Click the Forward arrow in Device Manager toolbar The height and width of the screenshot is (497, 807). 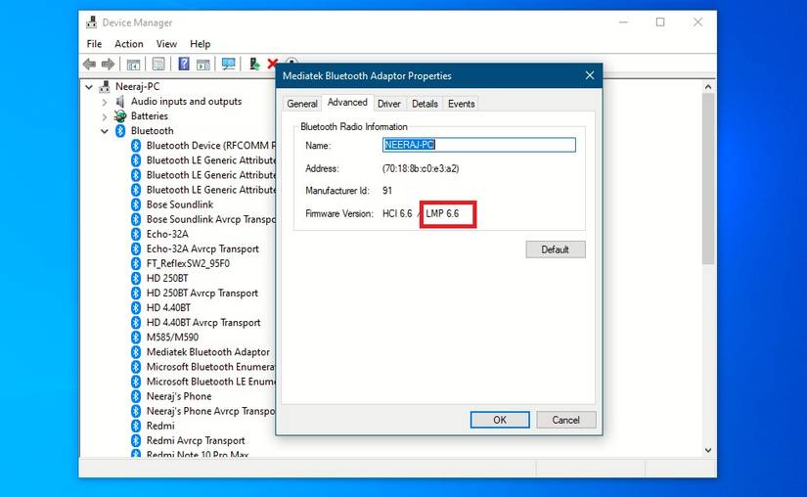pos(108,65)
